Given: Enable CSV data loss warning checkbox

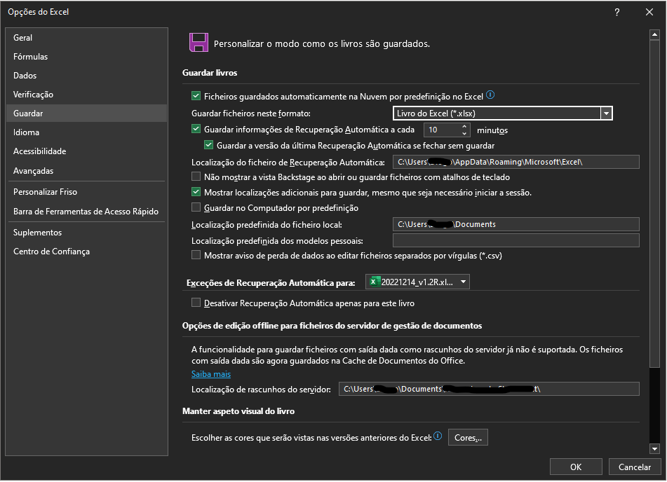Looking at the screenshot, I should [x=196, y=255].
